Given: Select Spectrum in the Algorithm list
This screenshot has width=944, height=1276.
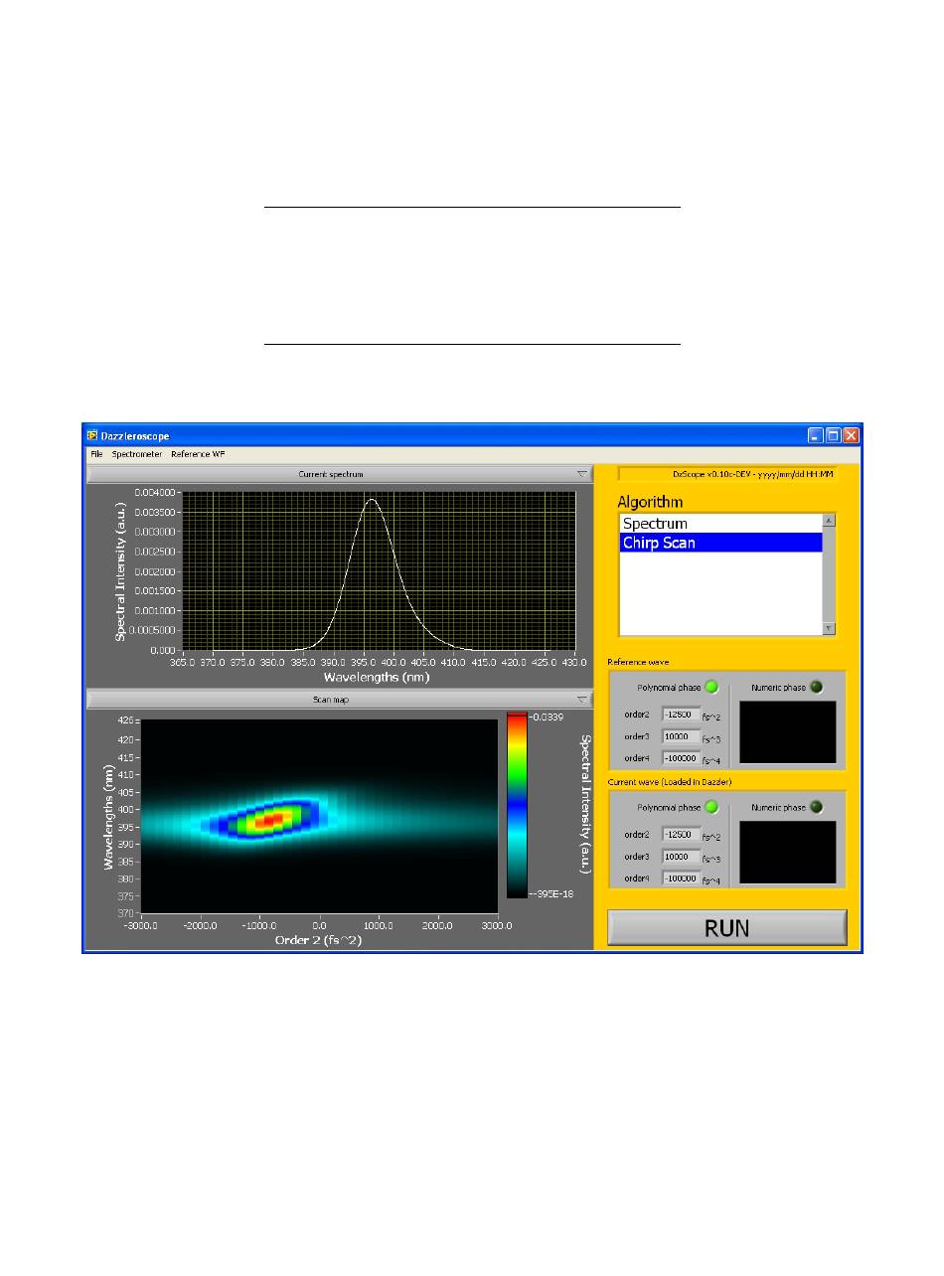Looking at the screenshot, I should (720, 523).
